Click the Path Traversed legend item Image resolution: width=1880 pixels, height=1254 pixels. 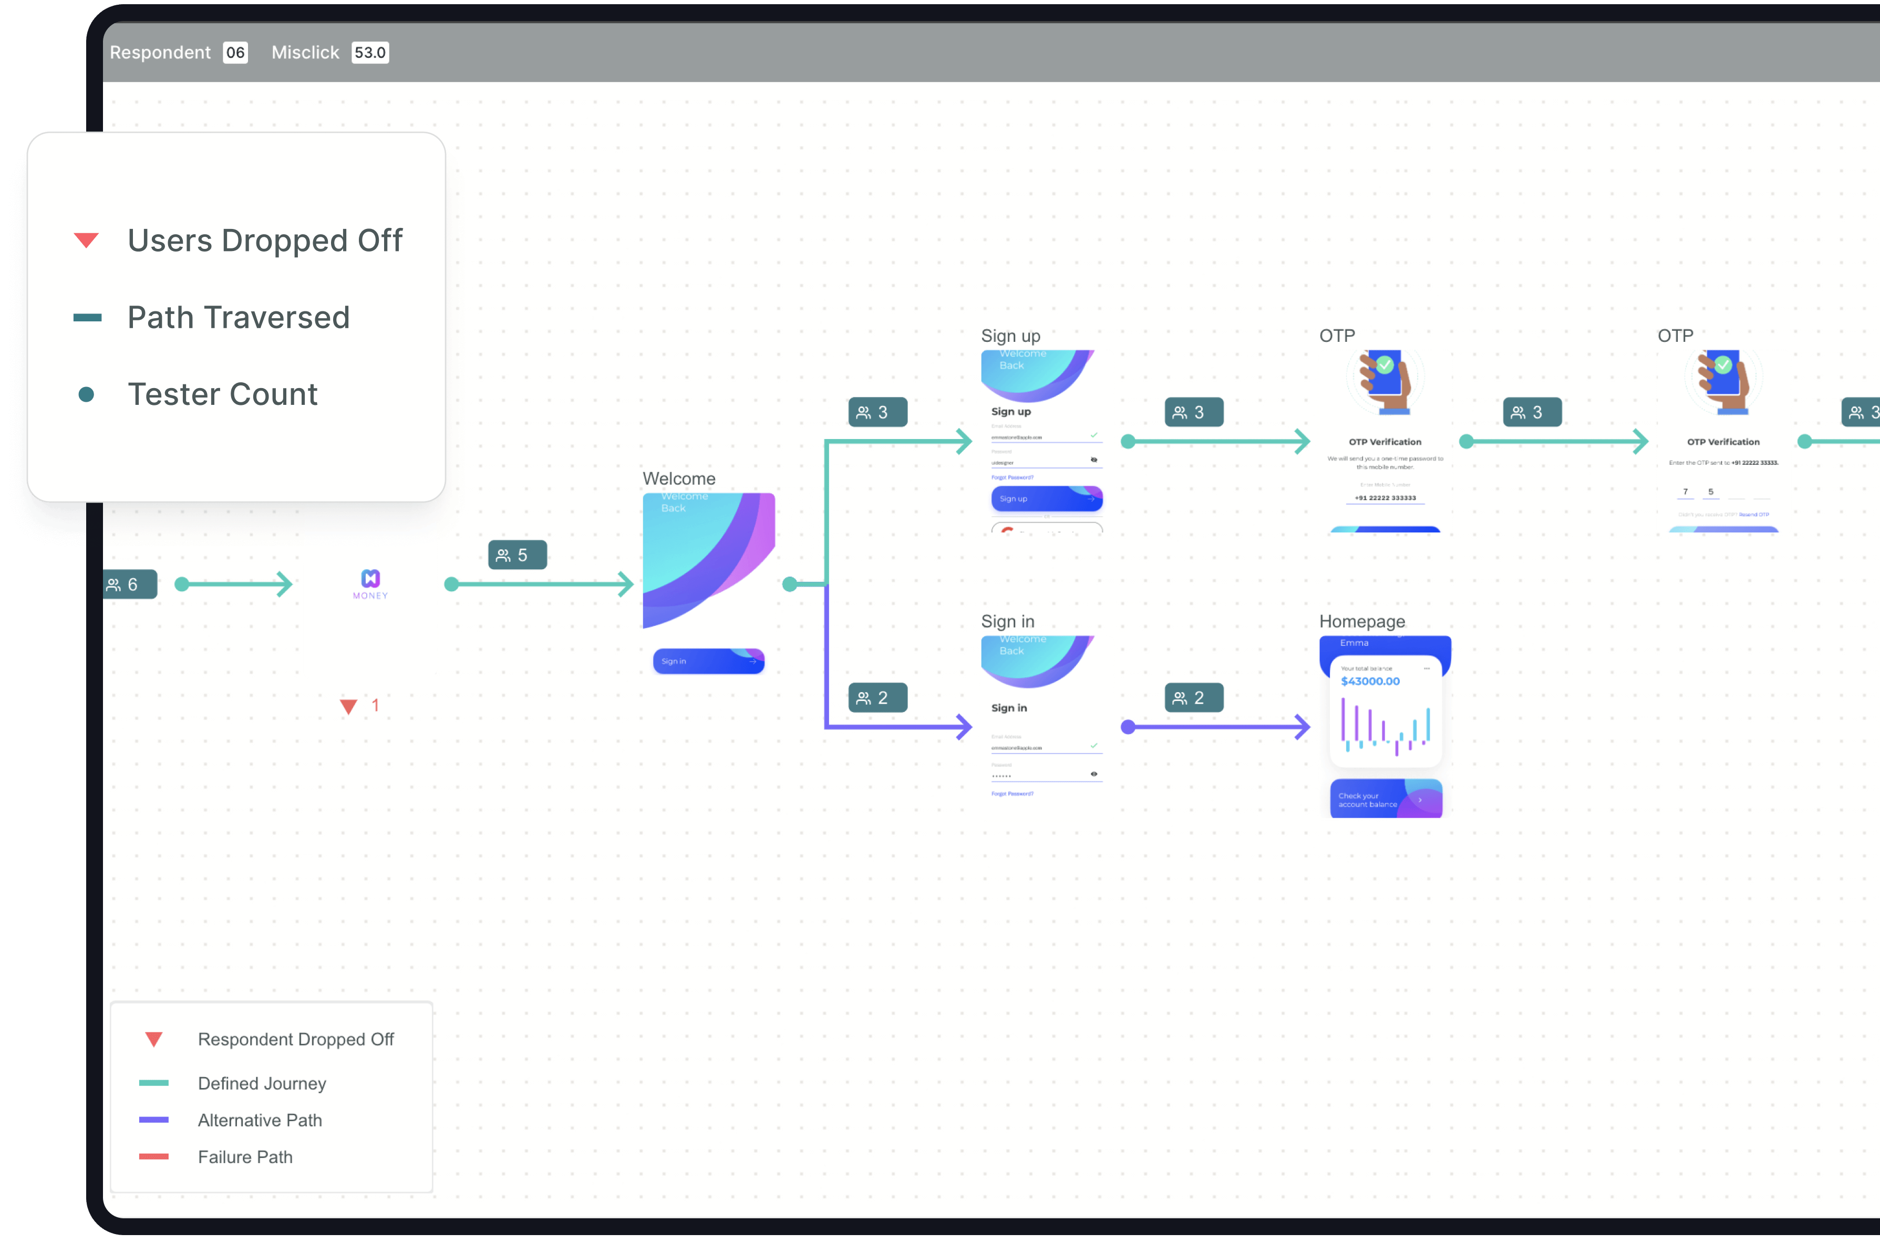click(x=211, y=318)
